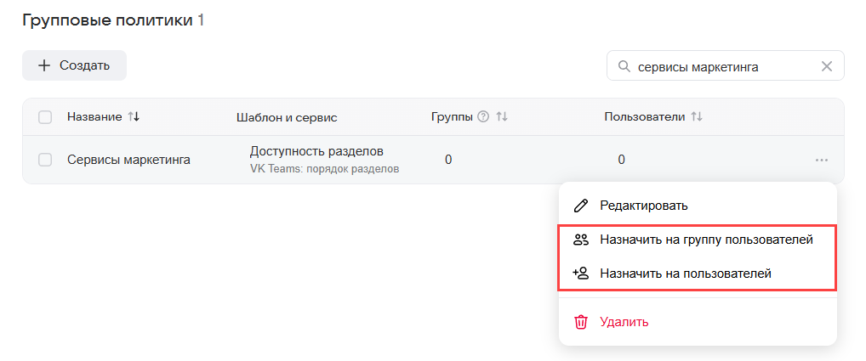Clear the search field with the X icon

(x=826, y=66)
